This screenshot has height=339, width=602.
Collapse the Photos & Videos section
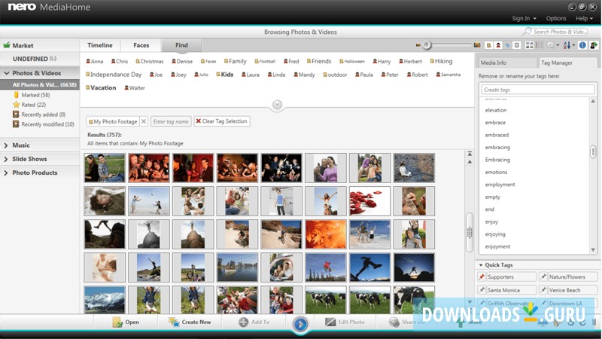coord(7,73)
